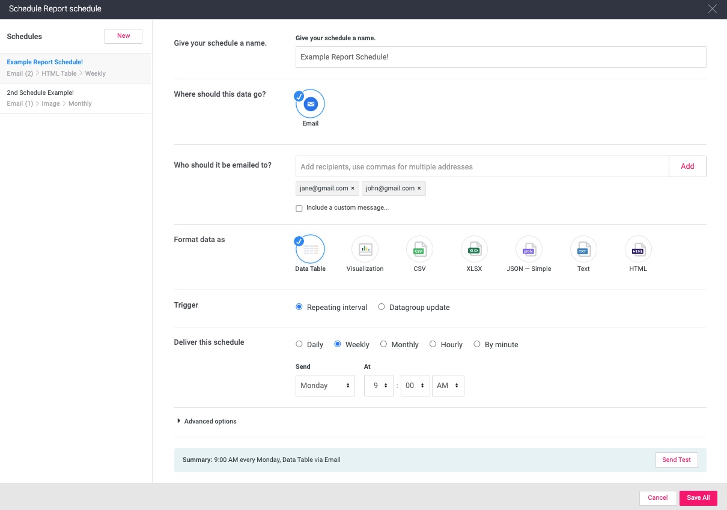Image resolution: width=727 pixels, height=510 pixels.
Task: Click the Save All button
Action: pyautogui.click(x=698, y=497)
